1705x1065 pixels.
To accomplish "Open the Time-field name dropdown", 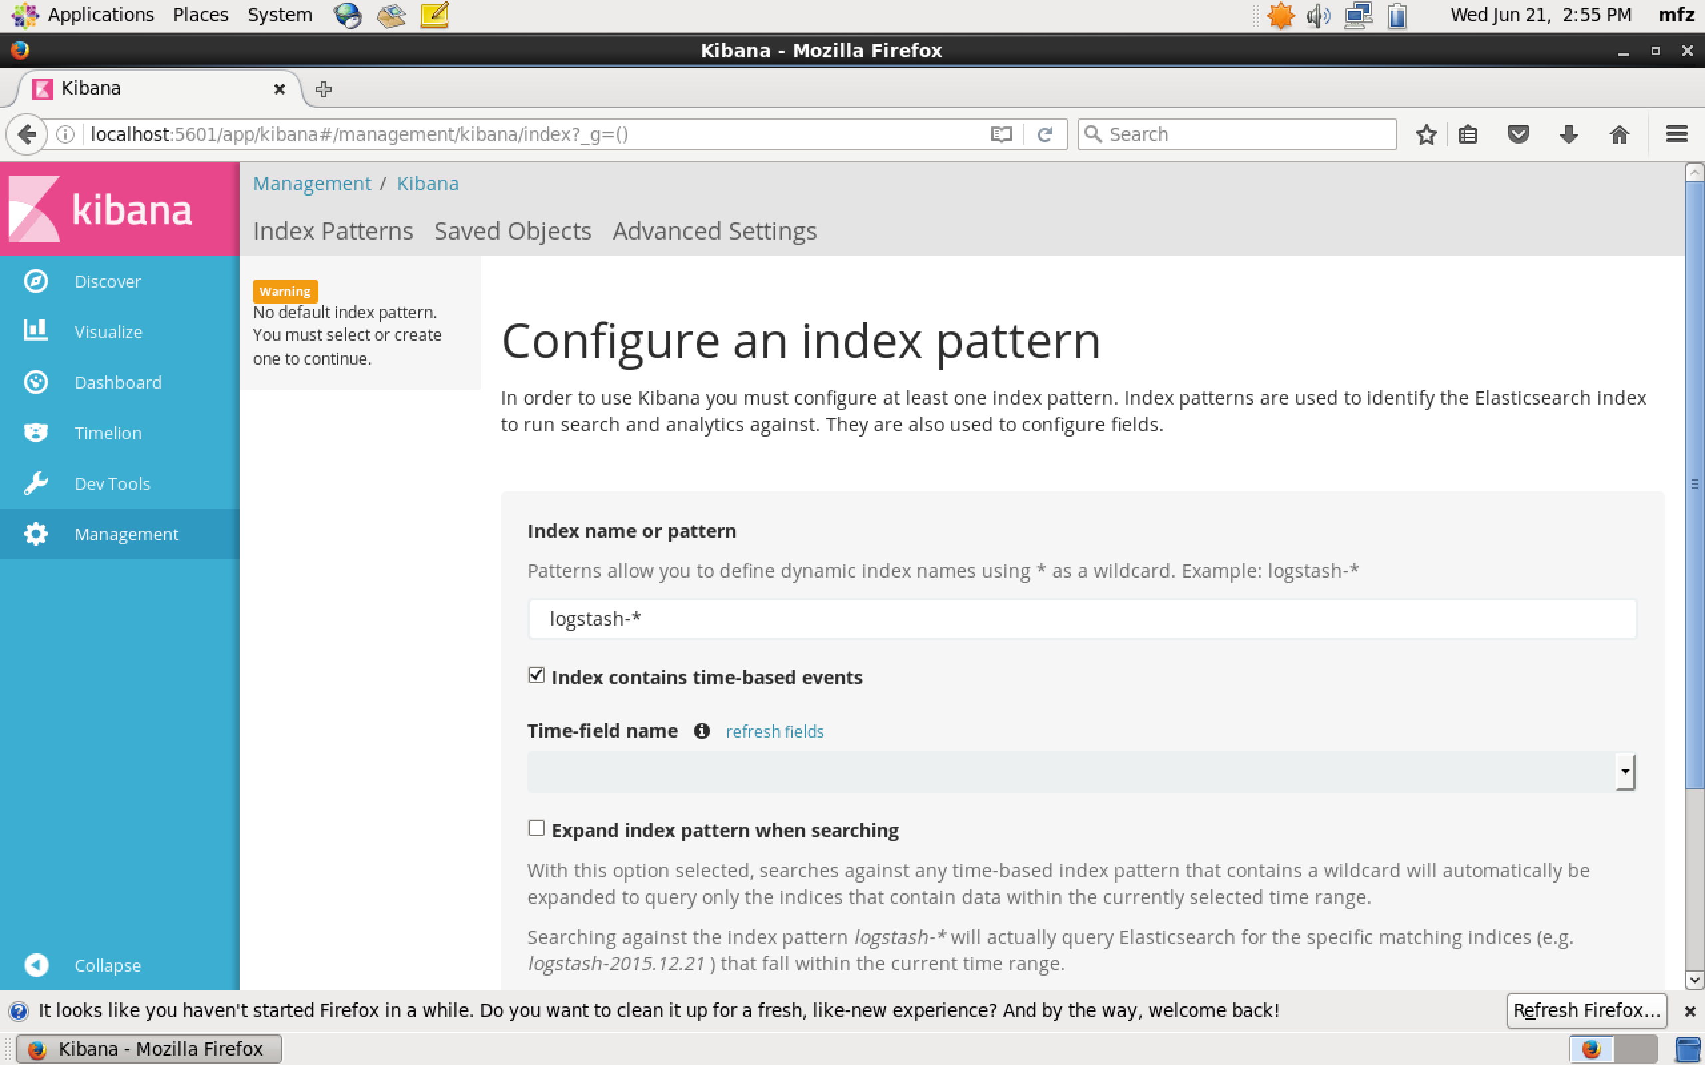I will (x=1082, y=771).
